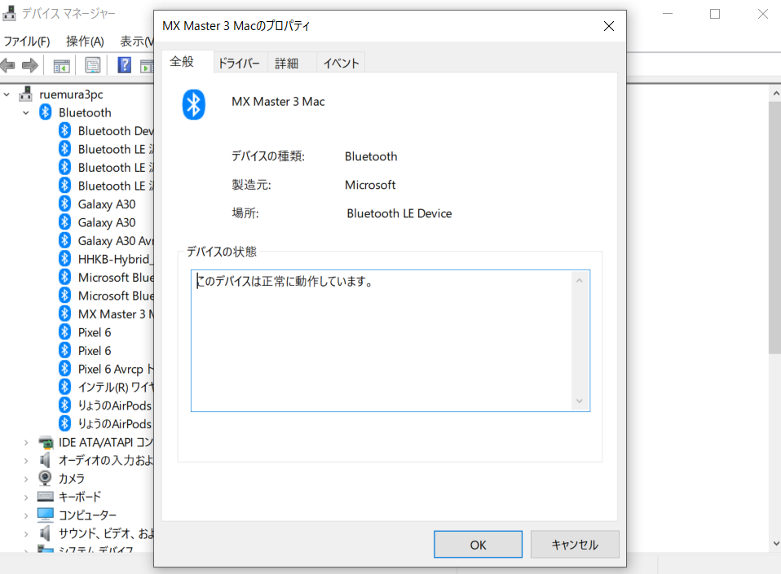Expand the カメラ category
Viewport: 781px width, 574px height.
[x=26, y=479]
